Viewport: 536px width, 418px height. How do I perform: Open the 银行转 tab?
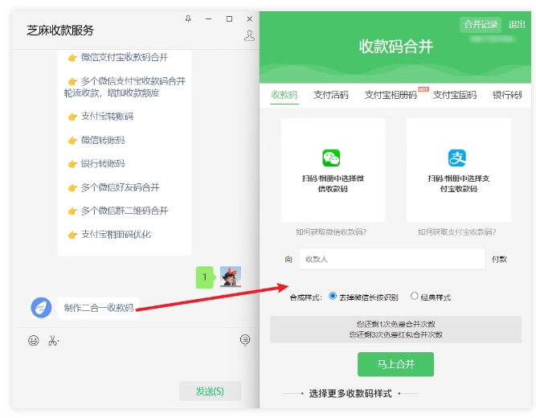coord(507,95)
